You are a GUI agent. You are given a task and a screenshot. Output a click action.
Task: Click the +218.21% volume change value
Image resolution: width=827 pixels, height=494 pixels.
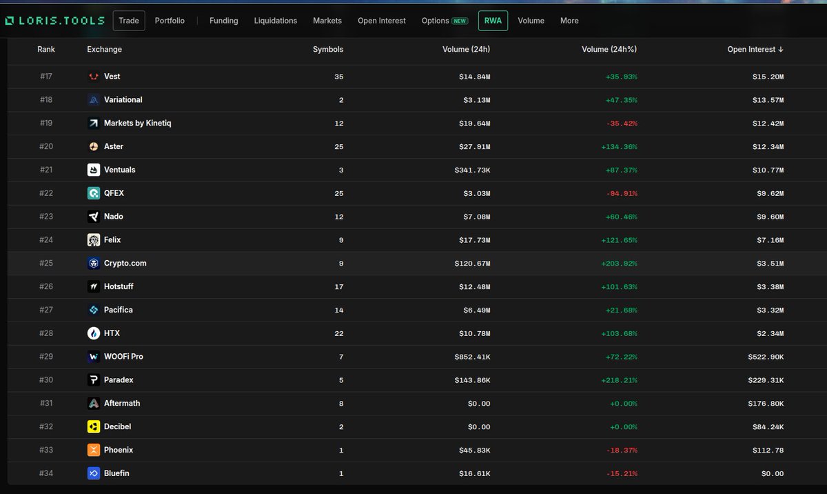click(x=620, y=380)
